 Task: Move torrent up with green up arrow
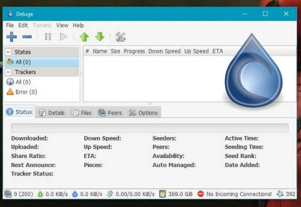(84, 37)
